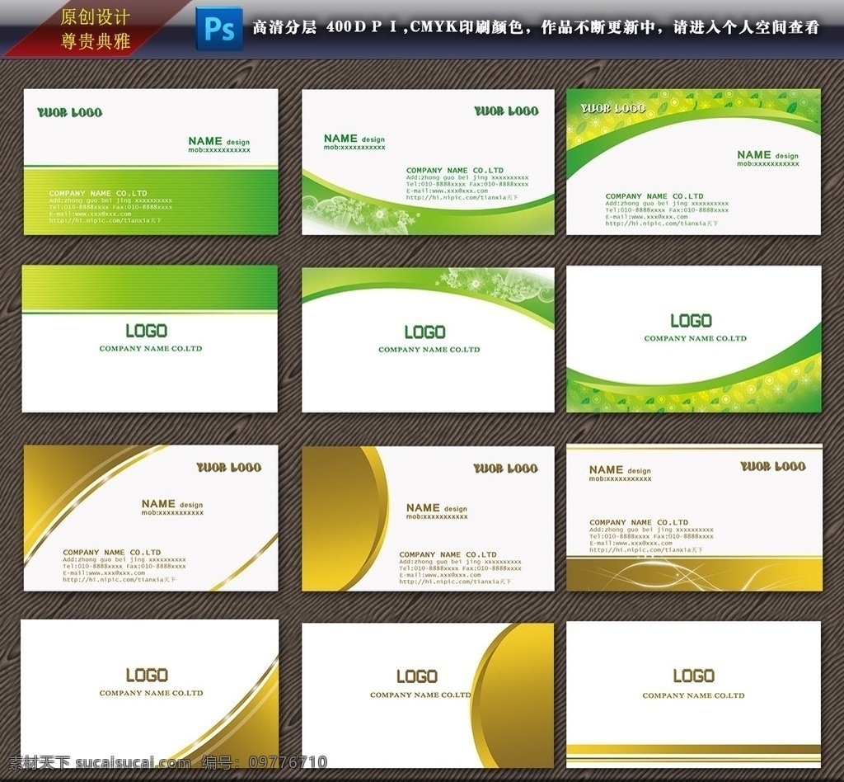Click the LOGO text on the green top band card
The height and width of the screenshot is (782, 844).
[x=147, y=331]
